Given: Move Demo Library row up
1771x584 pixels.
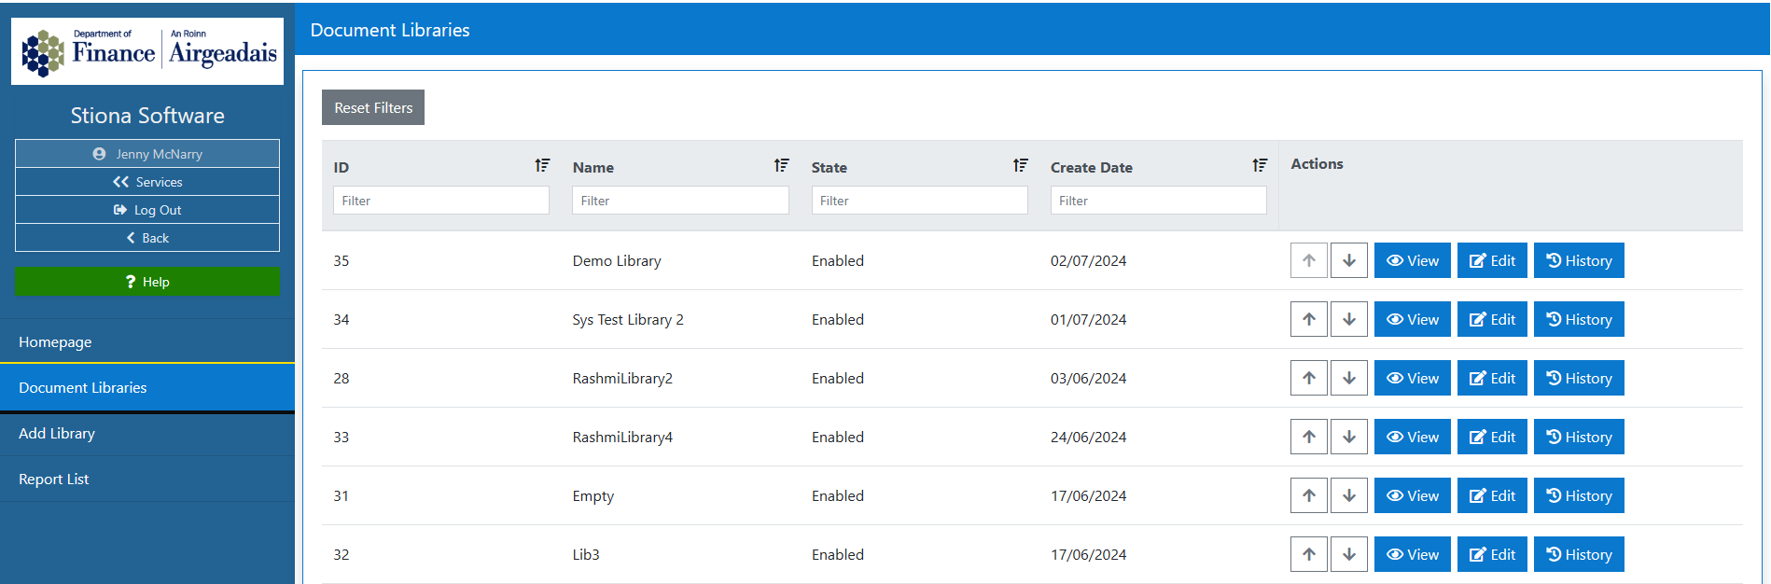Looking at the screenshot, I should point(1309,260).
